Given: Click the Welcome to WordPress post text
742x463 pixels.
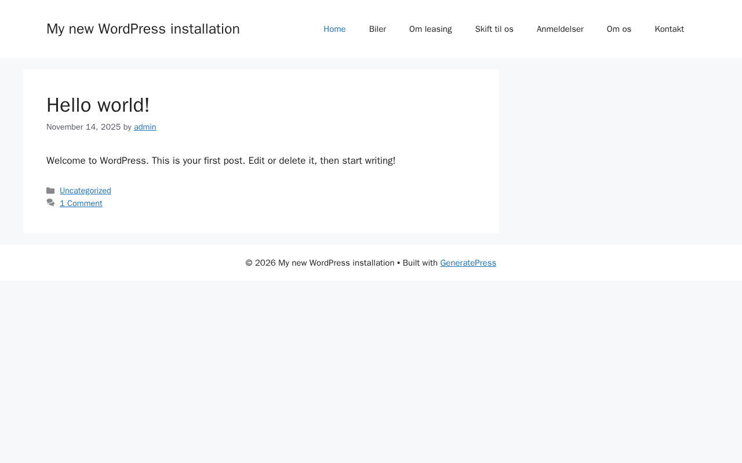Looking at the screenshot, I should click(221, 160).
